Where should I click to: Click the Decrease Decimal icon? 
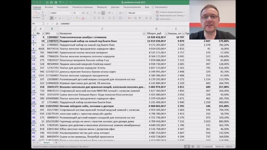[151, 18]
